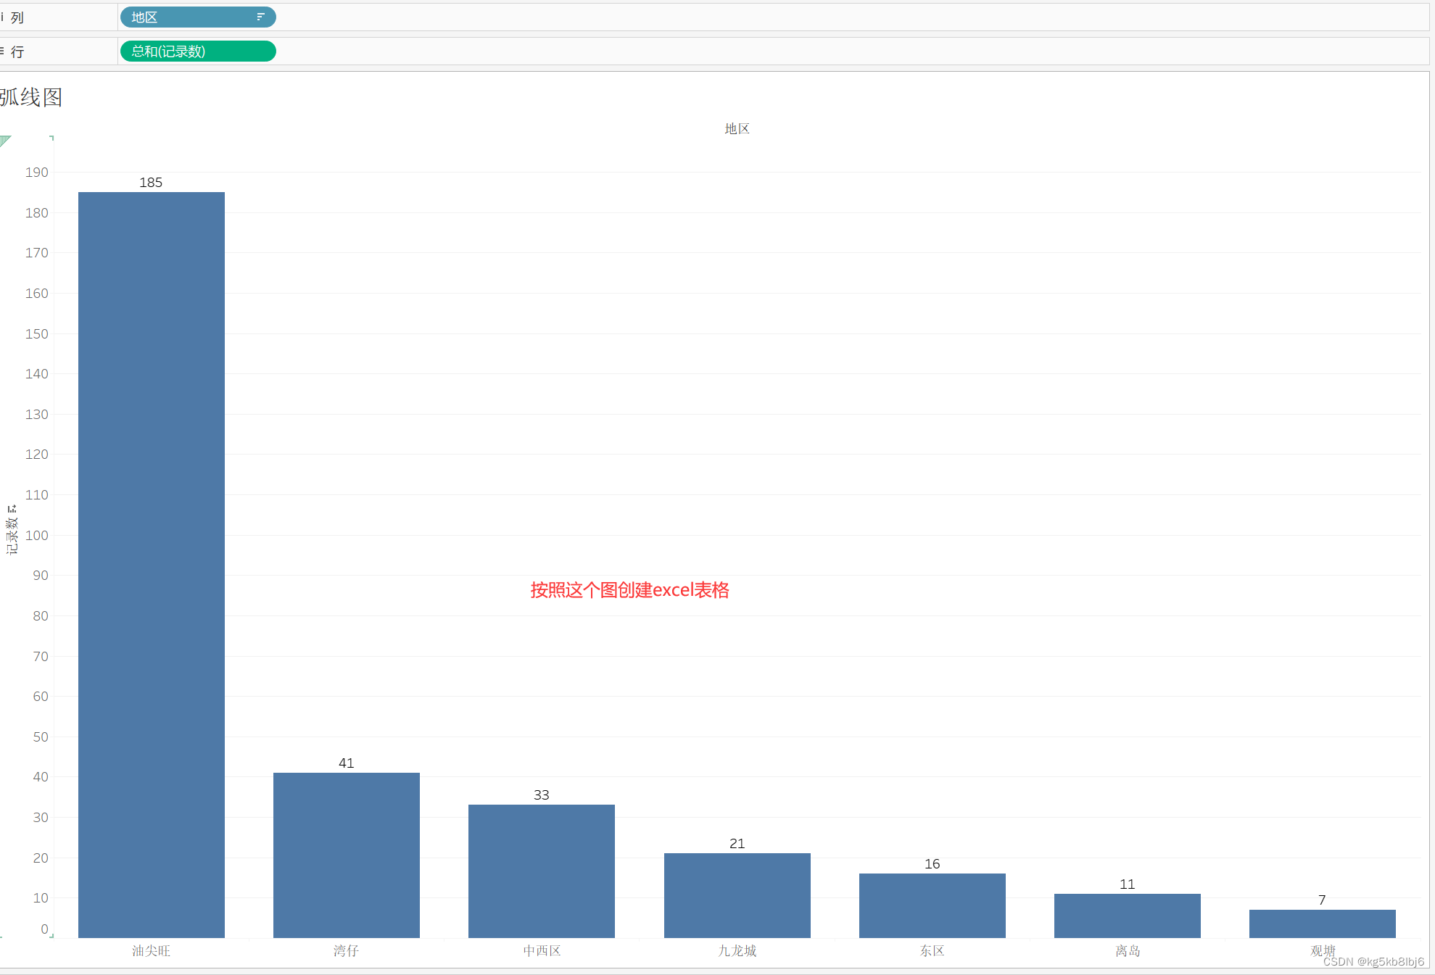Click the 弧线图 sheet title

coord(31,97)
